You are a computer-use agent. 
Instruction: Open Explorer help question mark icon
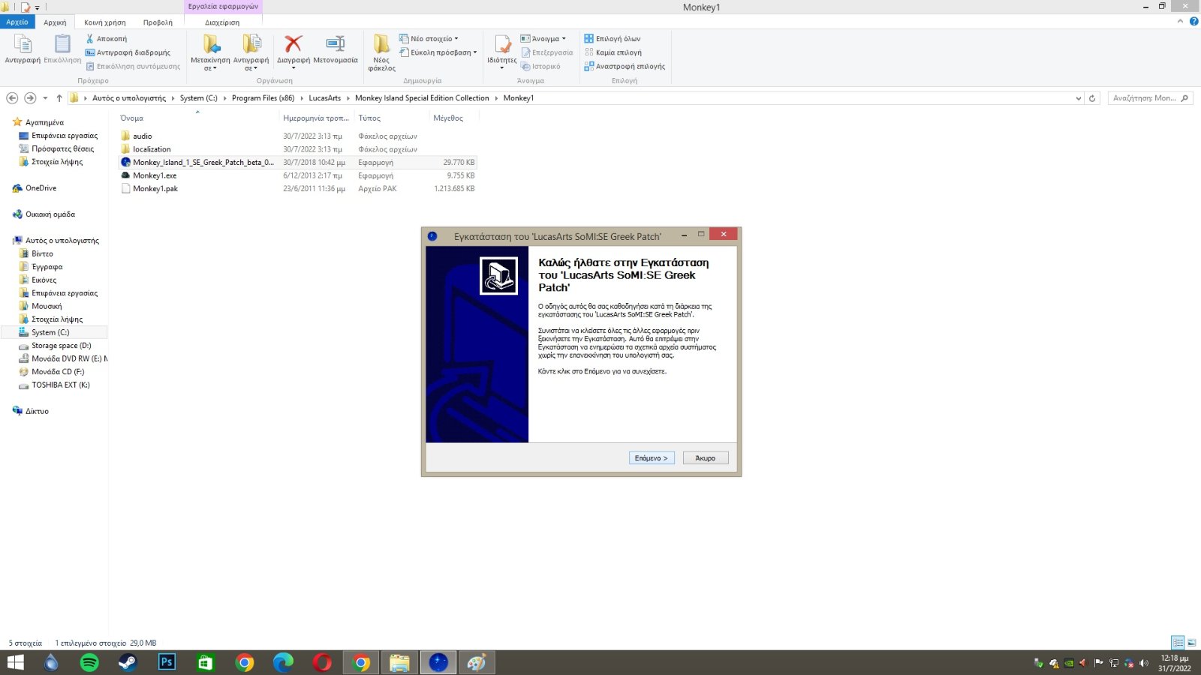(1193, 22)
